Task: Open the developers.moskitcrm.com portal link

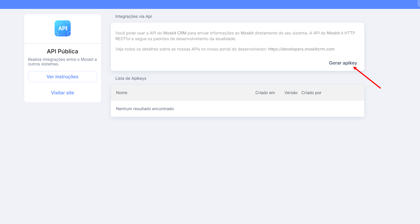Action: coord(301,49)
